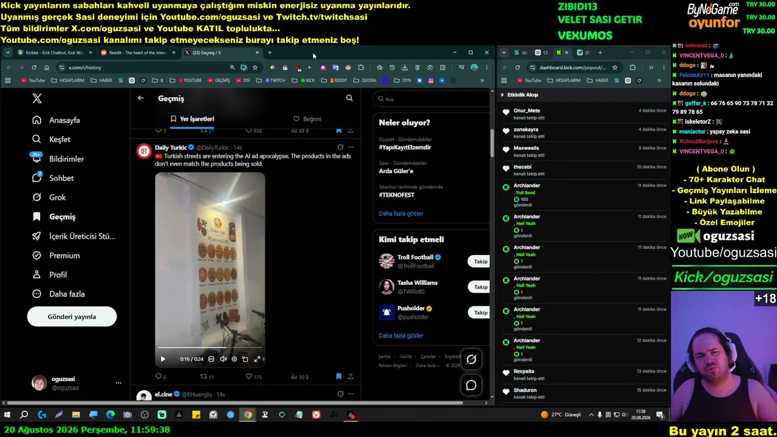Close the Geçmiş / X browser tab

pyautogui.click(x=257, y=53)
